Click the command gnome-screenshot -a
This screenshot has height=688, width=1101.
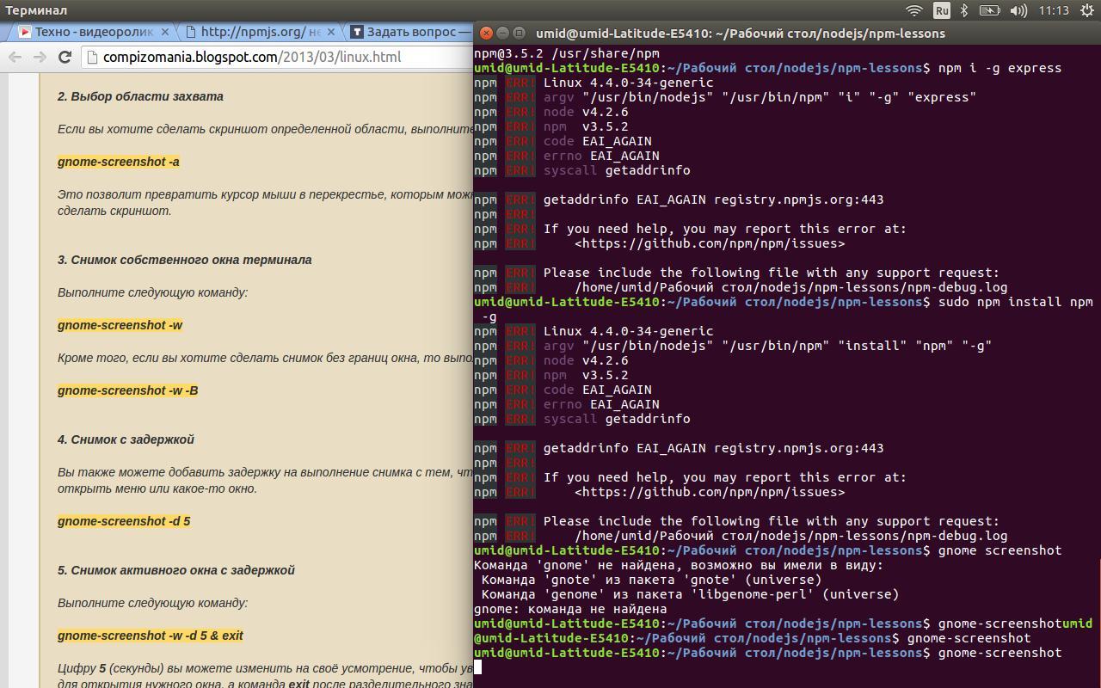(x=119, y=162)
